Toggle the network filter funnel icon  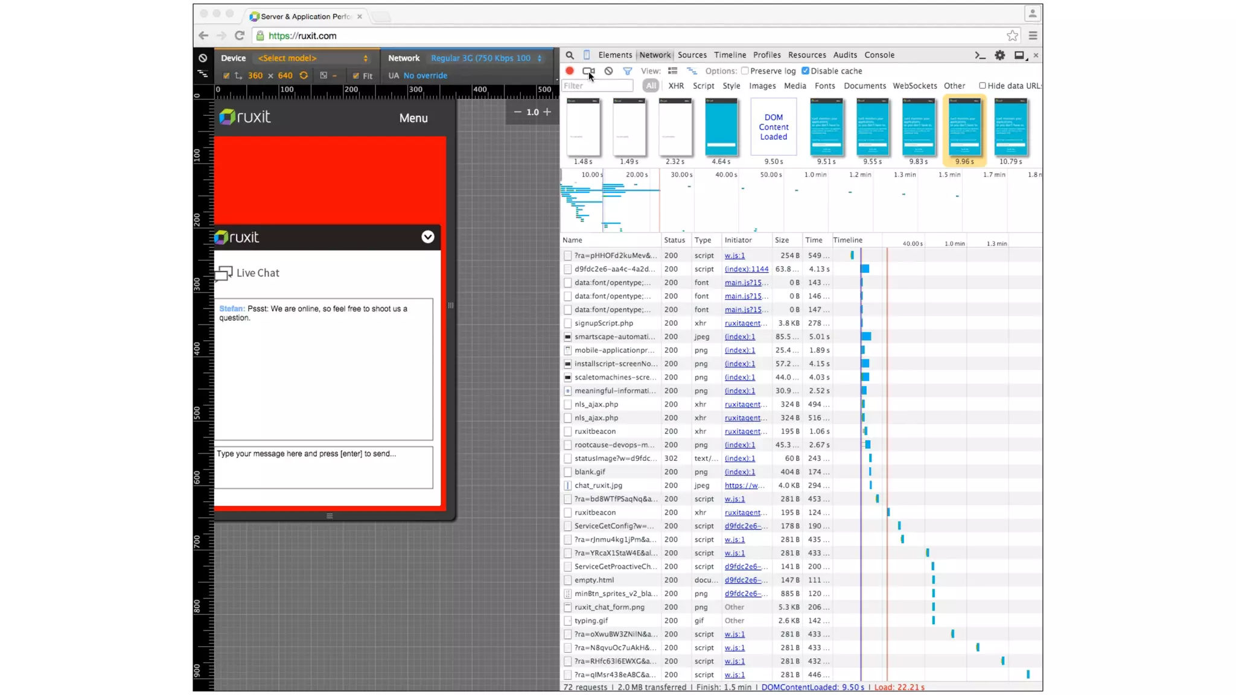[628, 71]
